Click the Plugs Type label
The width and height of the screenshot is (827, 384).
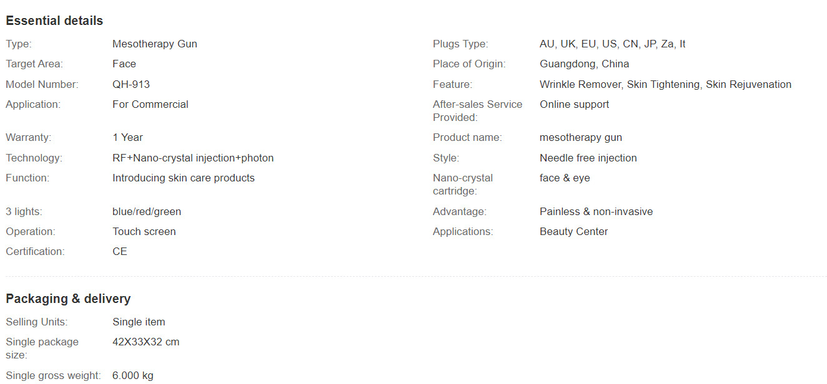[x=460, y=44]
